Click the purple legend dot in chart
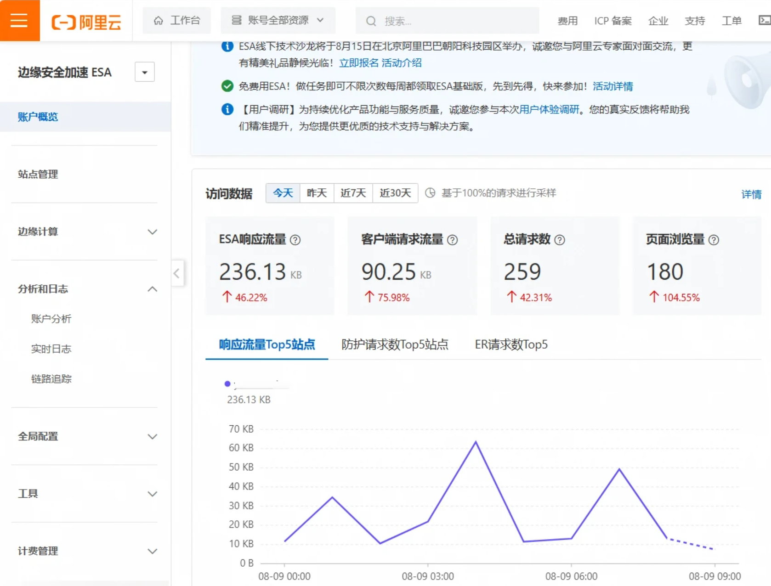771x586 pixels. point(227,383)
